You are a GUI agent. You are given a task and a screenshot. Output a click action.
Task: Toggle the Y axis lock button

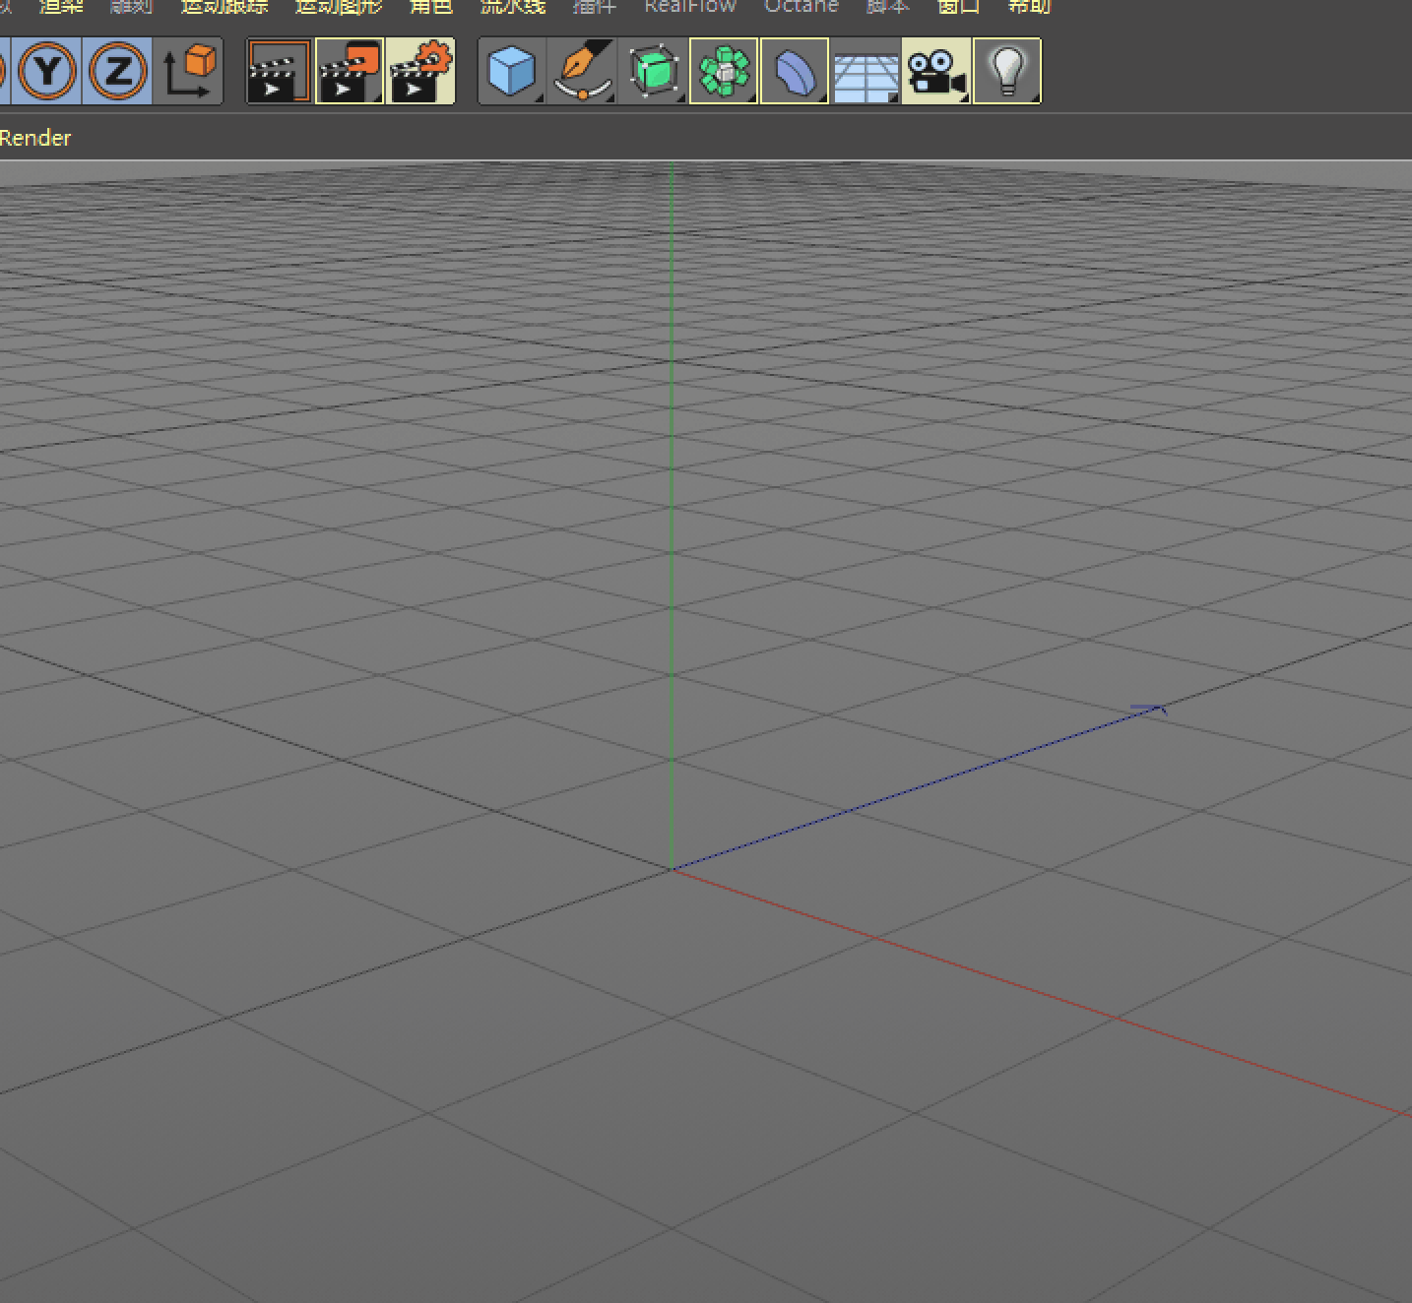[x=47, y=71]
